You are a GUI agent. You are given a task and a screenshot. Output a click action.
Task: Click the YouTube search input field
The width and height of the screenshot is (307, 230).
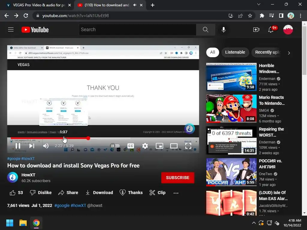(137, 30)
